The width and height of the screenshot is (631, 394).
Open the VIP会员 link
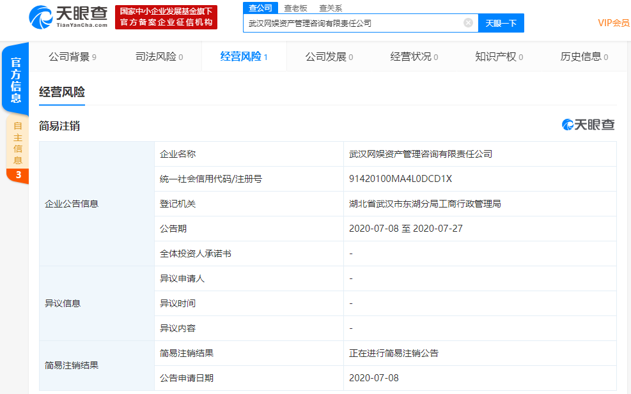(614, 23)
